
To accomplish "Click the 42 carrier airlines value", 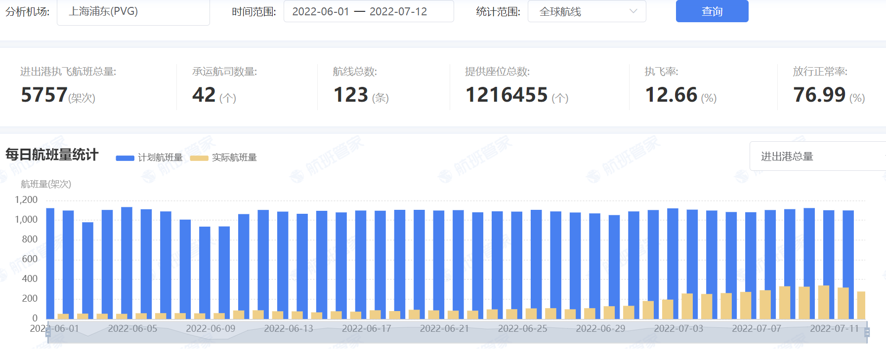I will pyautogui.click(x=204, y=95).
